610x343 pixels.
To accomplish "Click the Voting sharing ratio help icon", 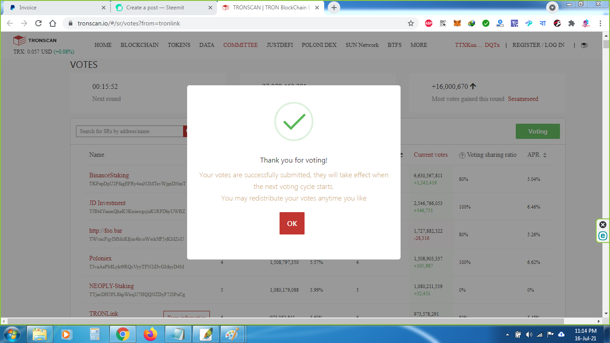I will coord(462,155).
